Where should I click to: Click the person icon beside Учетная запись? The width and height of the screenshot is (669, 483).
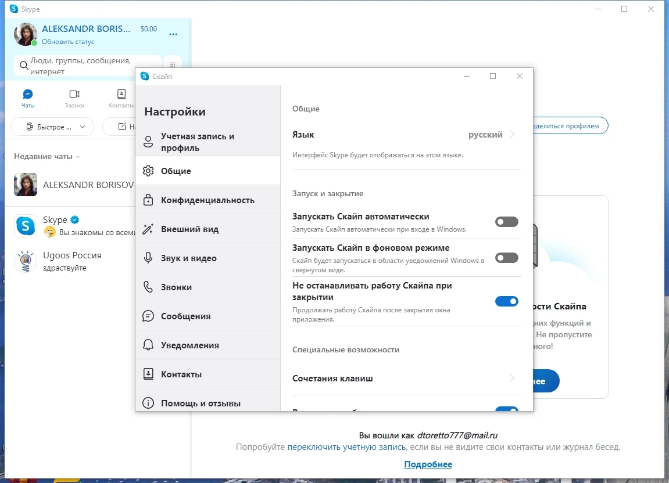click(x=148, y=142)
